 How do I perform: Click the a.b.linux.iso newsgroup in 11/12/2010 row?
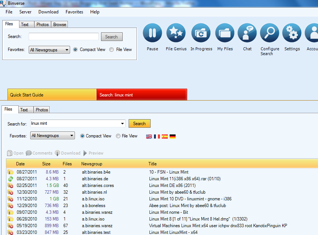(93, 199)
